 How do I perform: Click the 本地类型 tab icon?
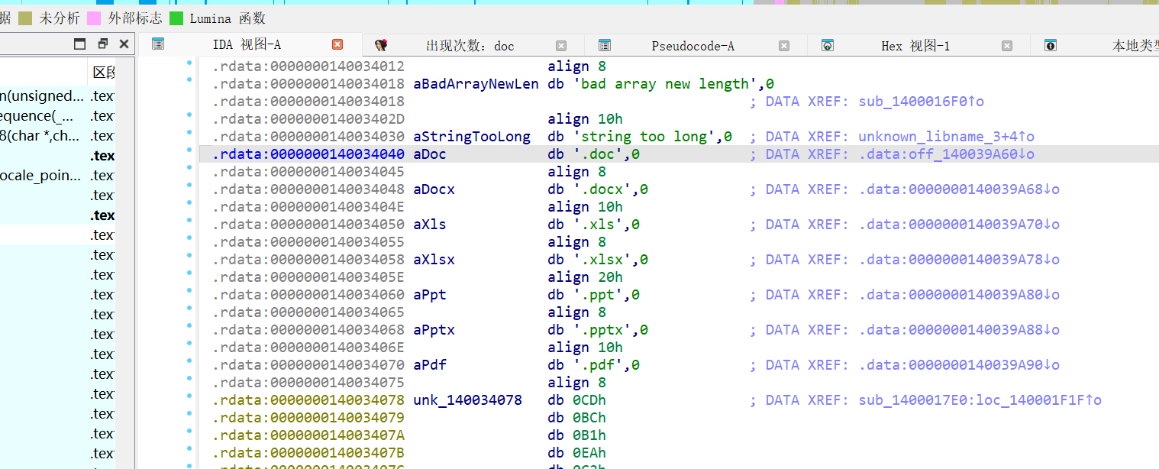[x=1051, y=45]
